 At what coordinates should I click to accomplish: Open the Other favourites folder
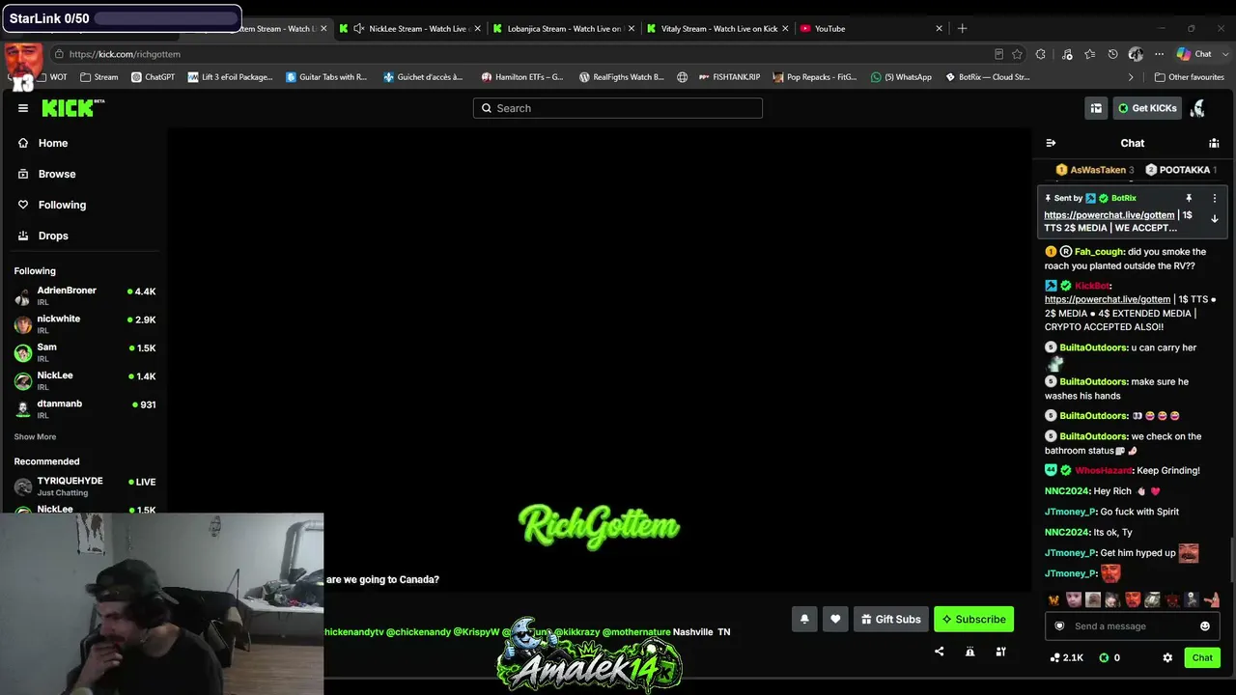point(1189,77)
